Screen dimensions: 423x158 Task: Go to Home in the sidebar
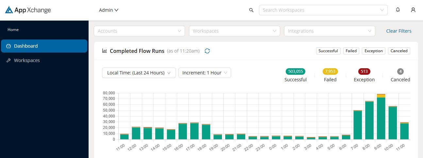[13, 30]
